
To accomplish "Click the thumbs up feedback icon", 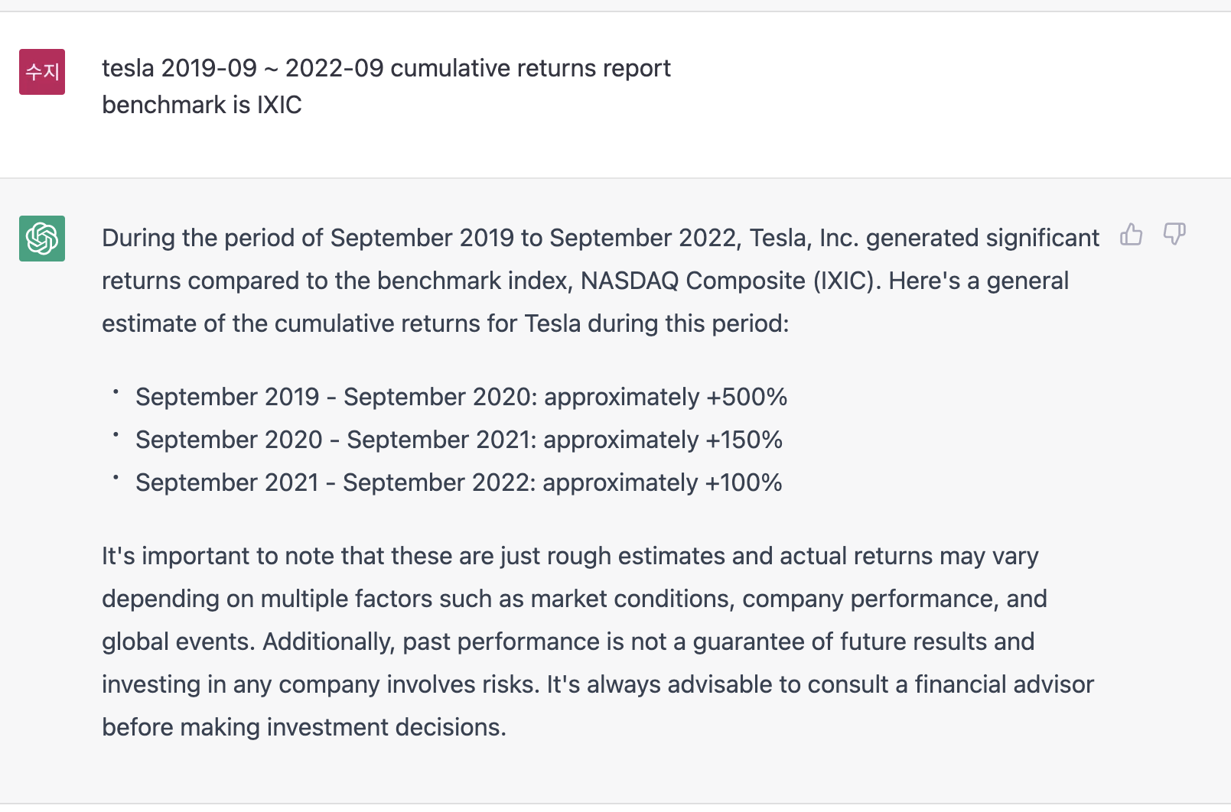I will [1131, 234].
